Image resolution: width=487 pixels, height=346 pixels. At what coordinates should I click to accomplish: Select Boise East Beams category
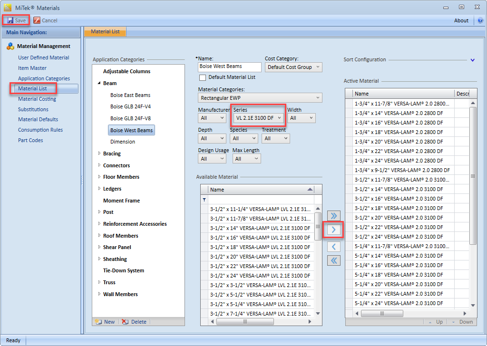point(130,95)
